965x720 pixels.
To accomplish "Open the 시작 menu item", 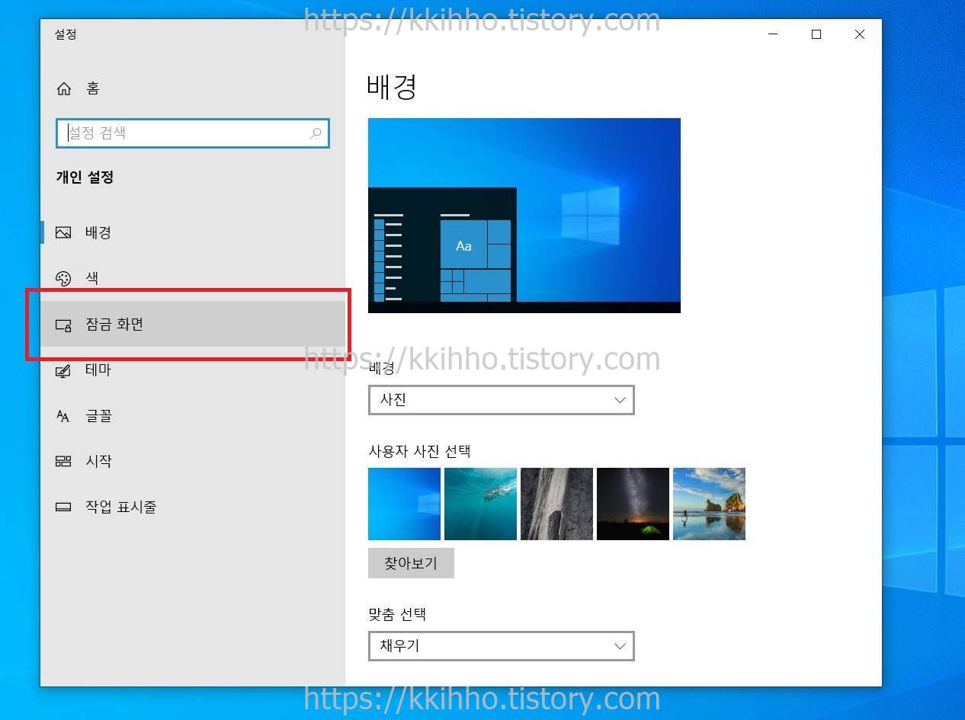I will coord(193,461).
